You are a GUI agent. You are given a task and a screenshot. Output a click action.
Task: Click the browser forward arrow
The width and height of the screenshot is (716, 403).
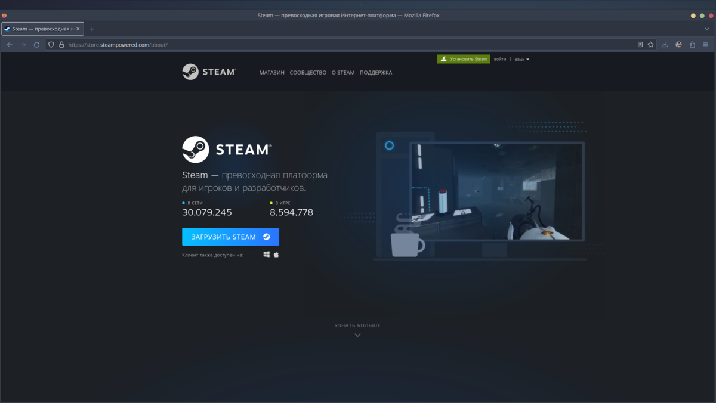click(x=23, y=45)
